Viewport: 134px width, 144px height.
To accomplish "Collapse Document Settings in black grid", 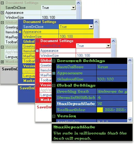I will coord(54,61).
